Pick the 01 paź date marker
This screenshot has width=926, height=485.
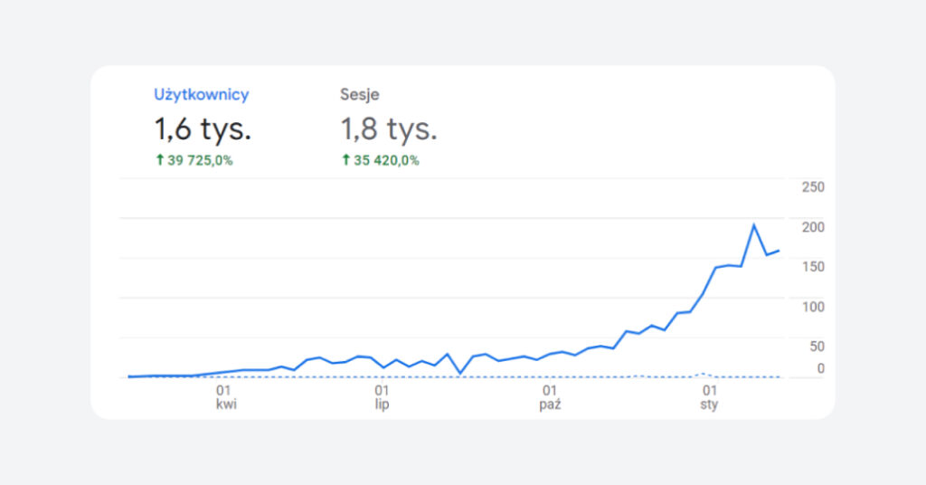(549, 397)
